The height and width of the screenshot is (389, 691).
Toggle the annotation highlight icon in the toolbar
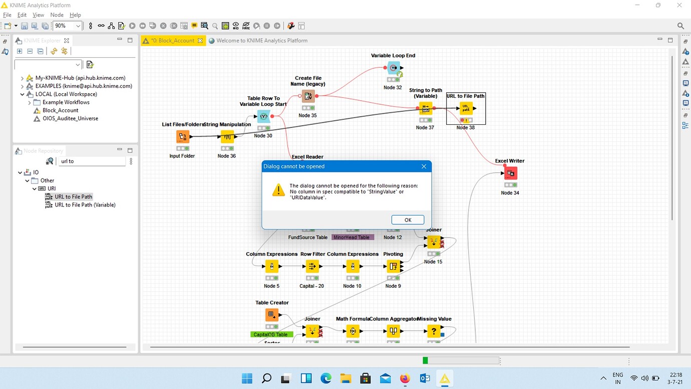pos(194,26)
